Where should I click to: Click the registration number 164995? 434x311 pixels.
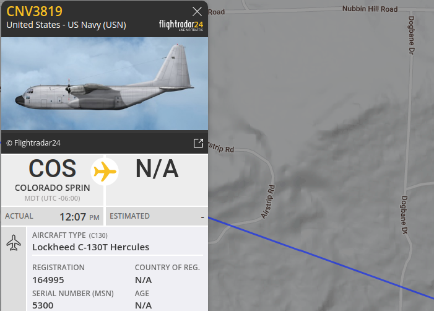(x=48, y=280)
